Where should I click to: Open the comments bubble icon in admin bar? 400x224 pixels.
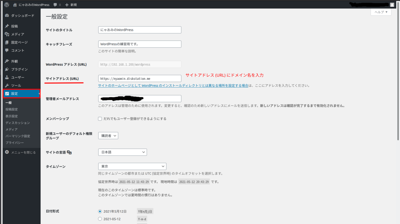point(55,5)
